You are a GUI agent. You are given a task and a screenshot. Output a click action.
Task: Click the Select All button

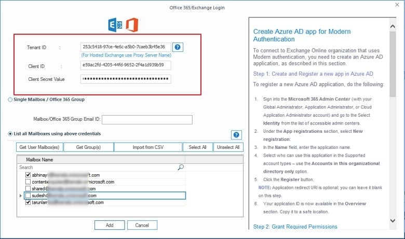198,147
